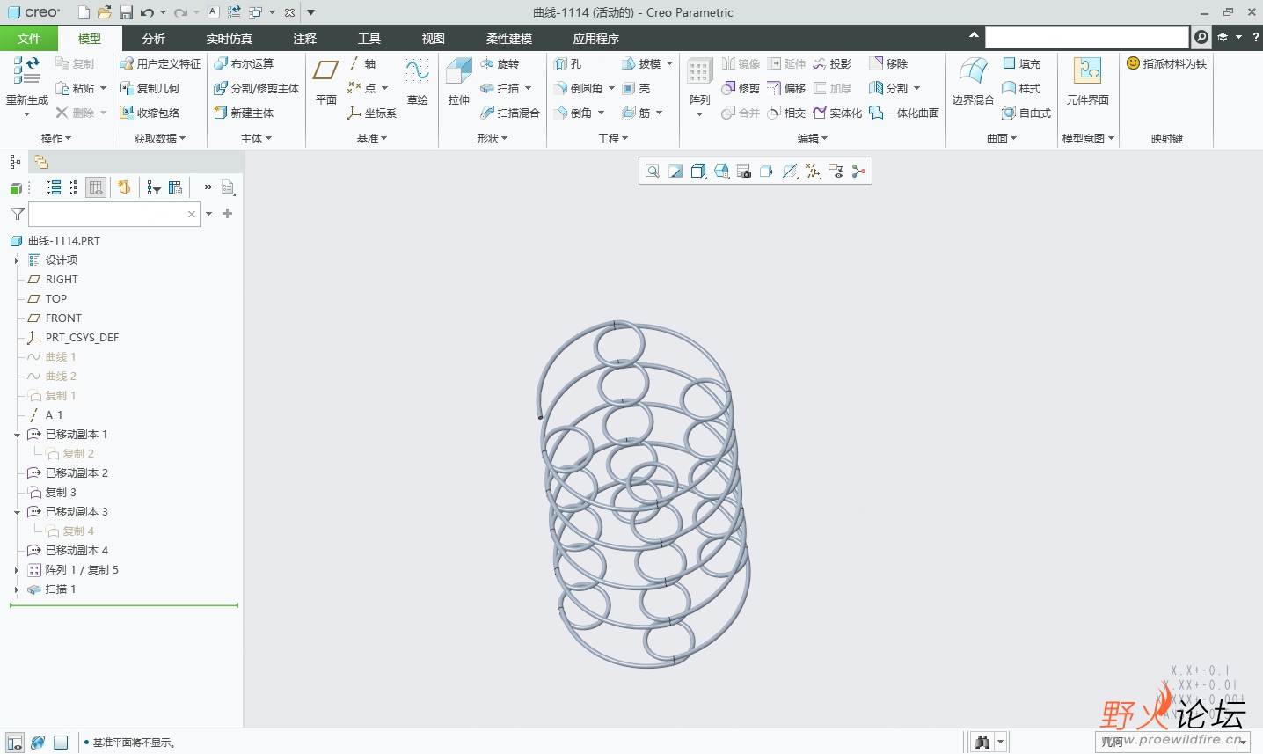The image size is (1263, 754).
Task: Expand the 设计项 tree node
Action: (x=17, y=260)
